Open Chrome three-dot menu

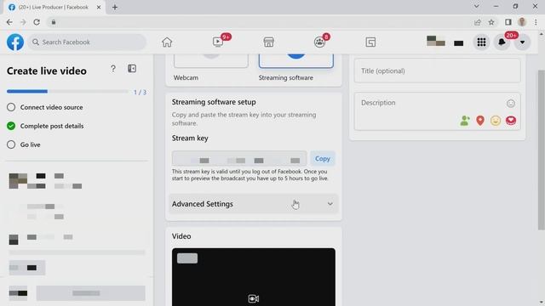(x=536, y=22)
